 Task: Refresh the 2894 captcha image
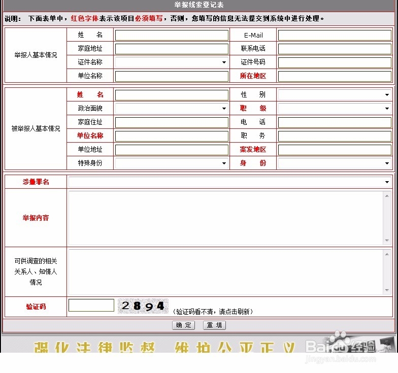143,306
